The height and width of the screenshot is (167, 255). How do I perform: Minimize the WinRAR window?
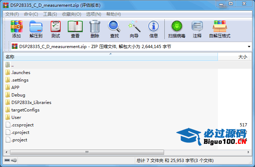coord(221,4)
